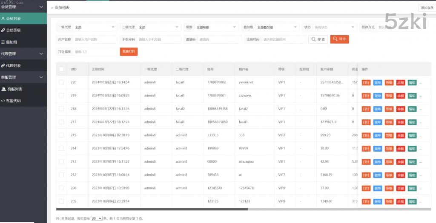Open the 一级代理 dropdown
The width and height of the screenshot is (436, 223).
[x=95, y=27]
